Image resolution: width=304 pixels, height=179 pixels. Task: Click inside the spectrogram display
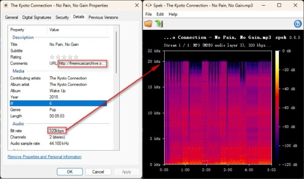coord(218,107)
